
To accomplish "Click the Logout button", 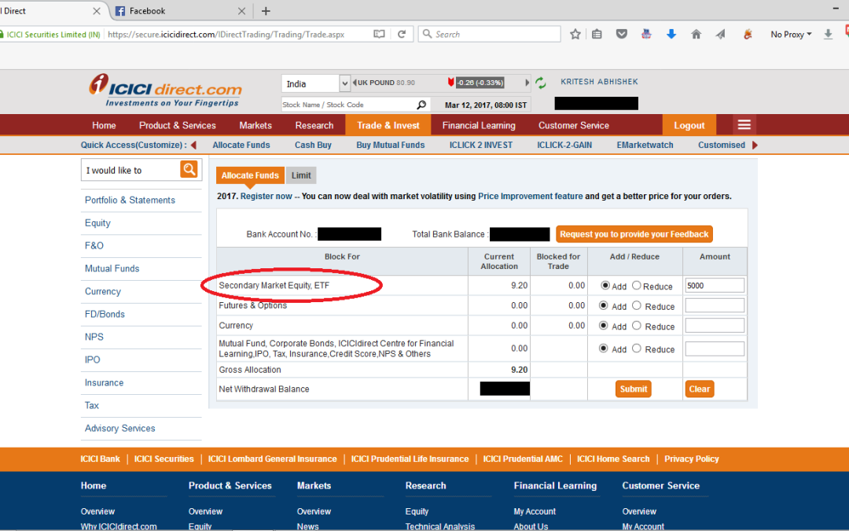I will tap(689, 125).
